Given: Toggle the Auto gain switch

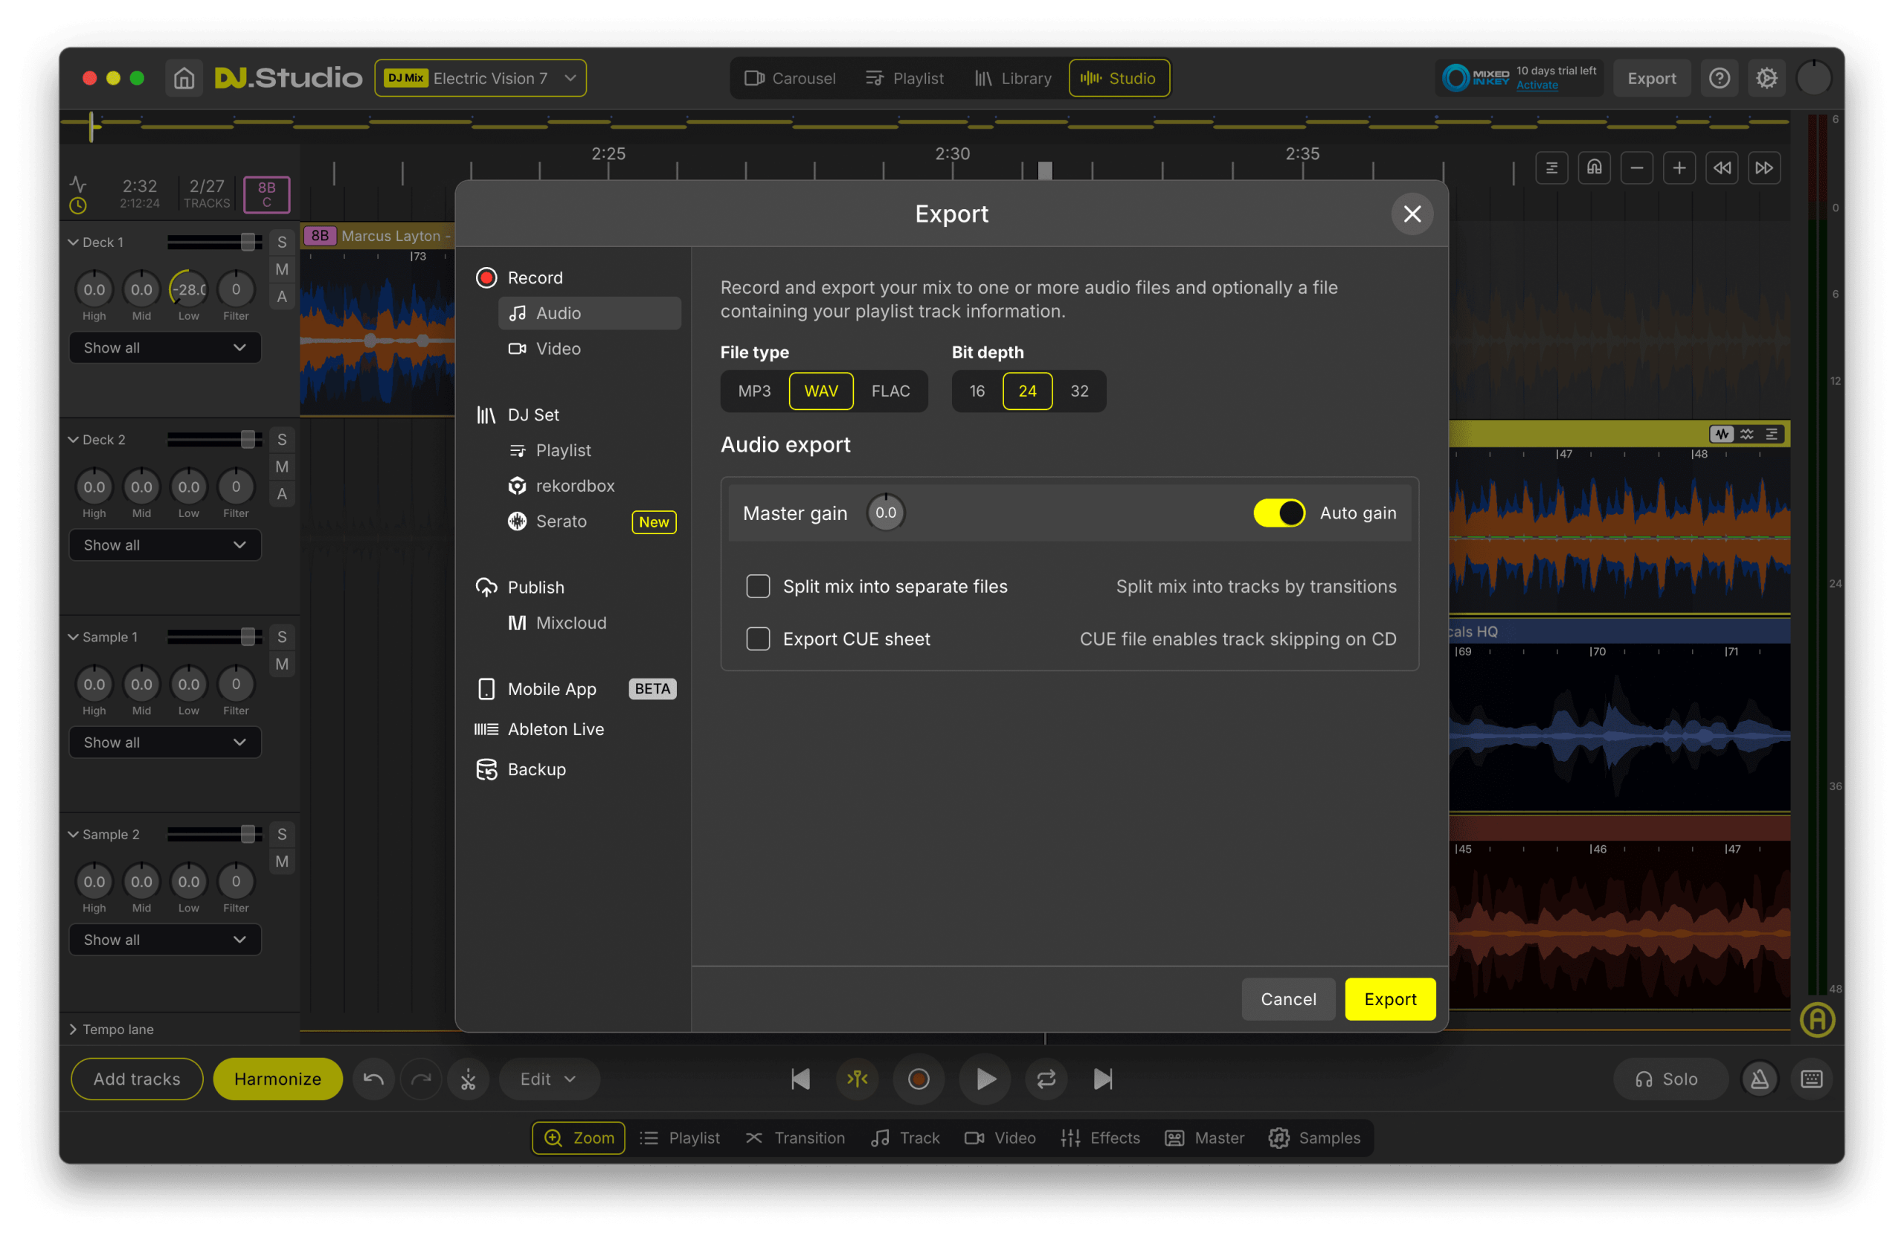Looking at the screenshot, I should 1279,513.
